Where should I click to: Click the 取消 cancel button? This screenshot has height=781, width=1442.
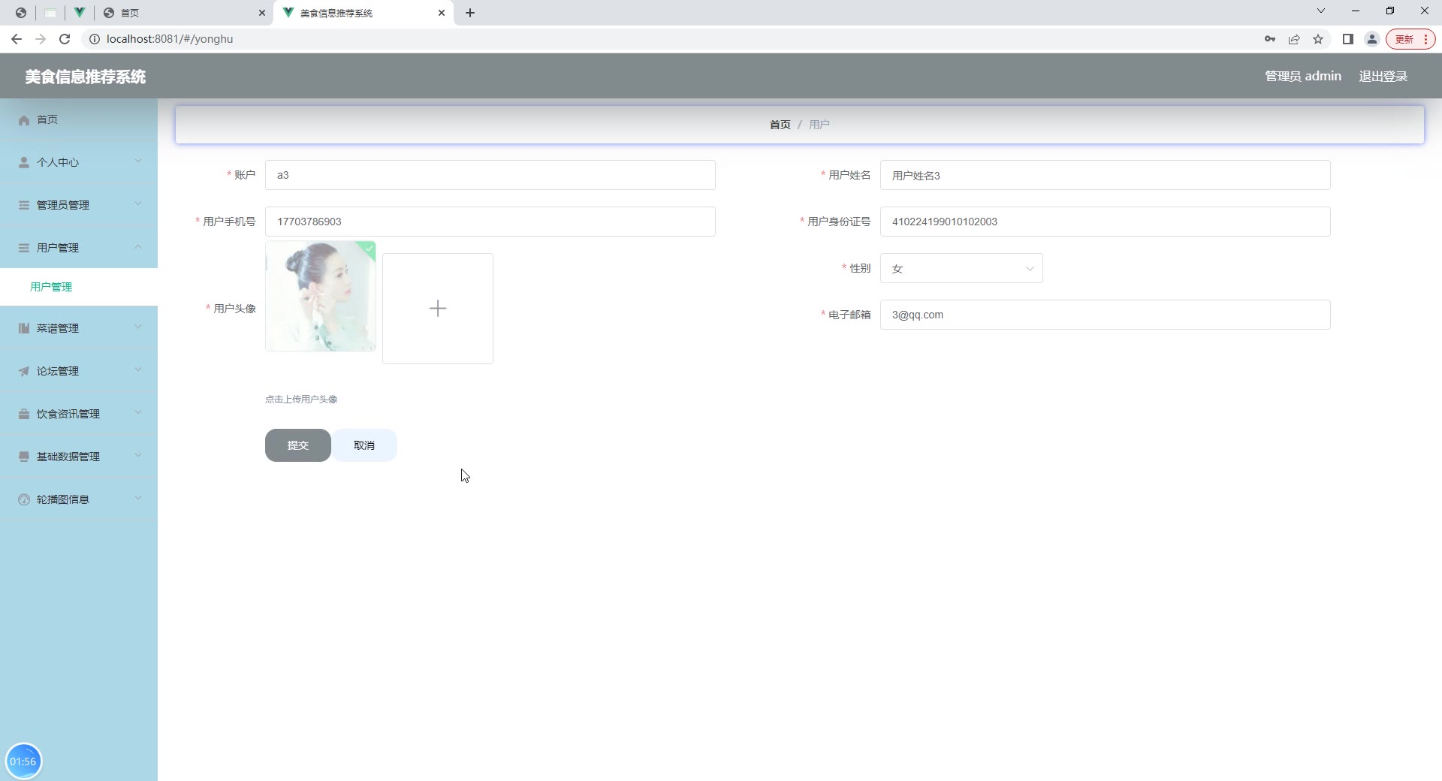[364, 445]
